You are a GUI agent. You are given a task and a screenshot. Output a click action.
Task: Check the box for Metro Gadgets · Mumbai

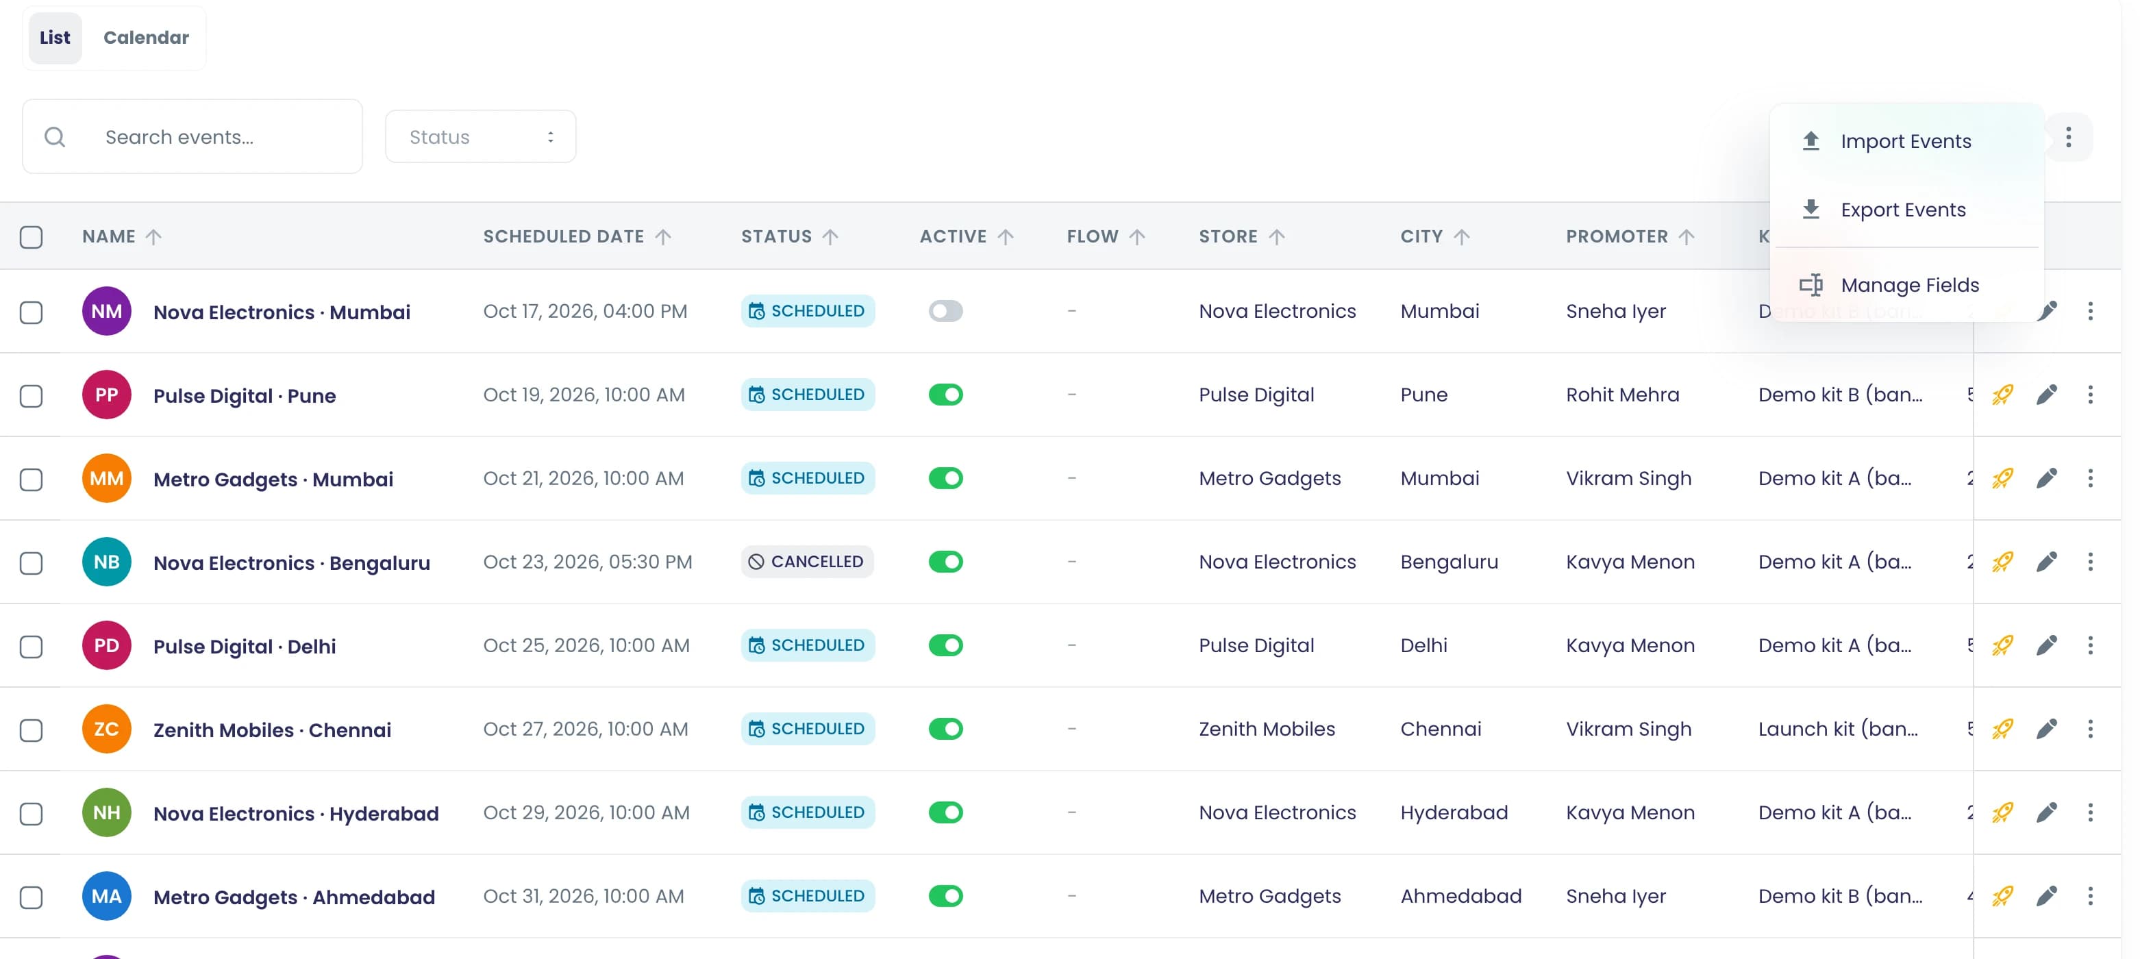point(32,480)
